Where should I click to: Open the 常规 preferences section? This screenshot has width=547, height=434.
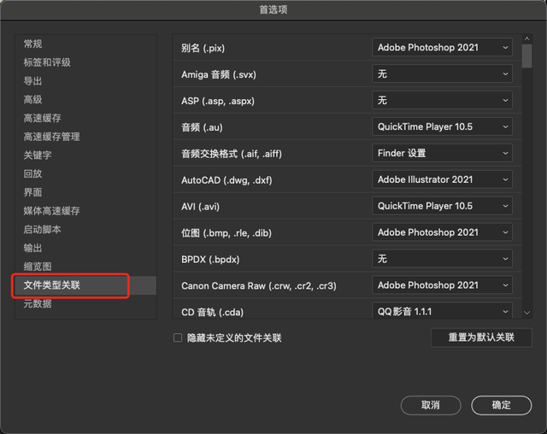tap(32, 44)
